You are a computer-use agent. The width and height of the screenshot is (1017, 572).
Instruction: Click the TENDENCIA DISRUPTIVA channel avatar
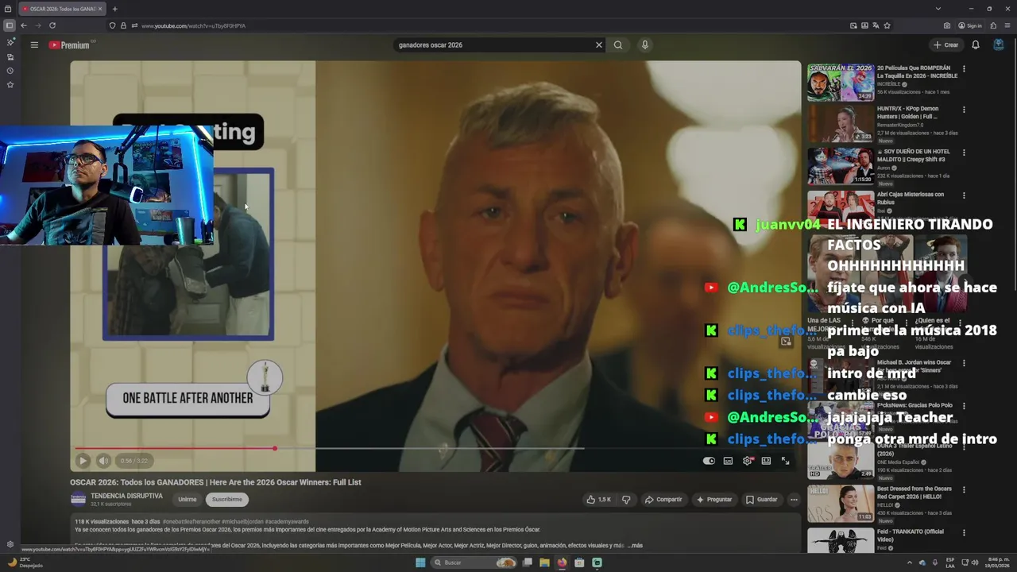[x=78, y=499]
